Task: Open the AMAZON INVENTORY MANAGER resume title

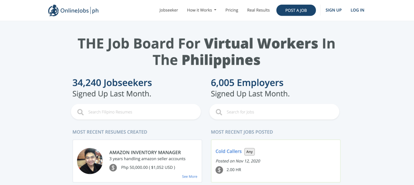Action: [x=145, y=152]
